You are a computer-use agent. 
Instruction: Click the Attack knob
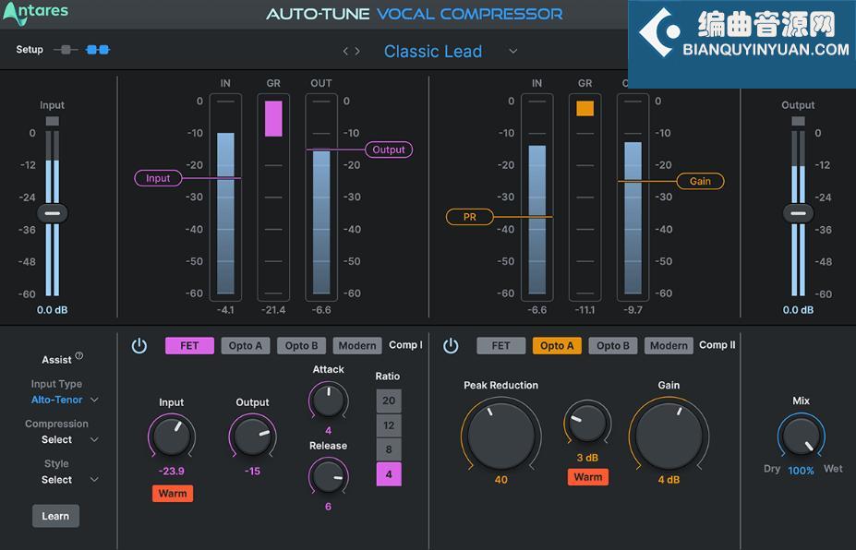tap(328, 401)
